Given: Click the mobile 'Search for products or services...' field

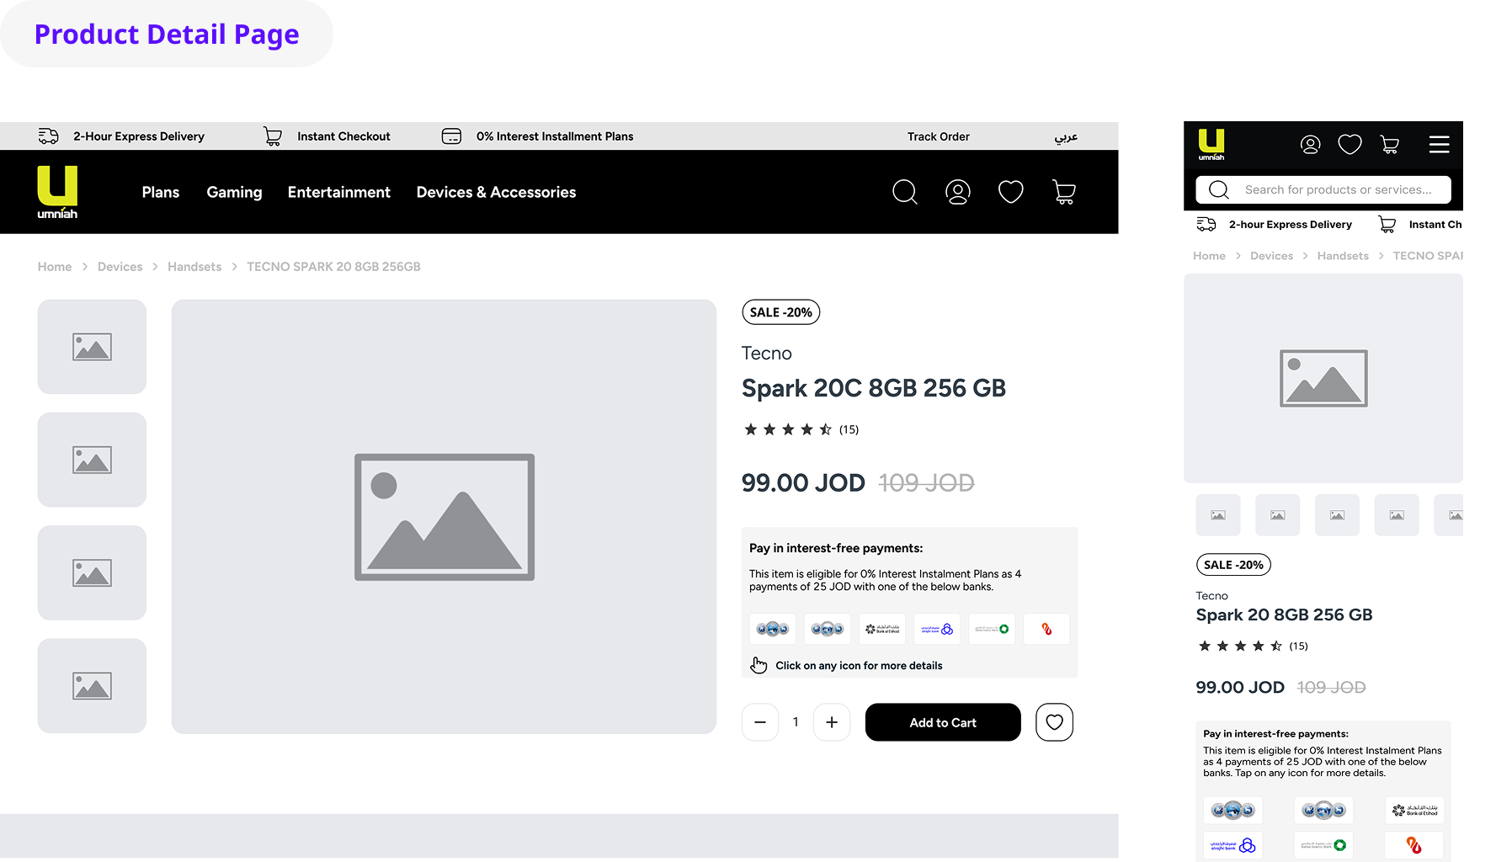Looking at the screenshot, I should 1323,189.
